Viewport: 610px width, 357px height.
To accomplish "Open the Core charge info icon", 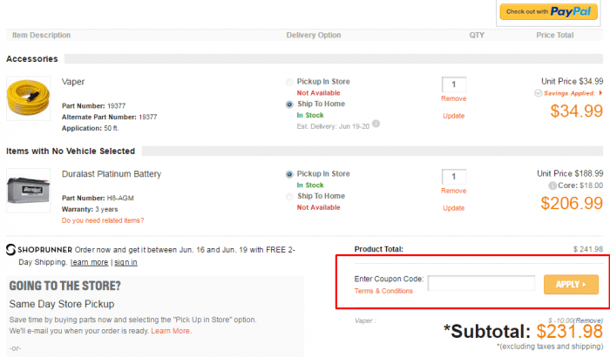I will click(x=552, y=185).
